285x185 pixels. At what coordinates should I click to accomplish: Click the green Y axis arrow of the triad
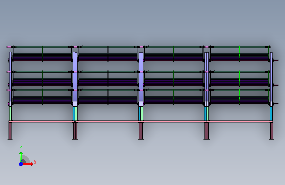point(21,157)
